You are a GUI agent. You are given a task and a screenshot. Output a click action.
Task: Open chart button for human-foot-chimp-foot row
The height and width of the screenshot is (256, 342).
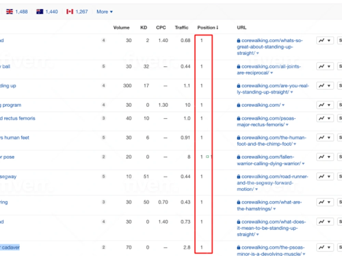pyautogui.click(x=325, y=138)
